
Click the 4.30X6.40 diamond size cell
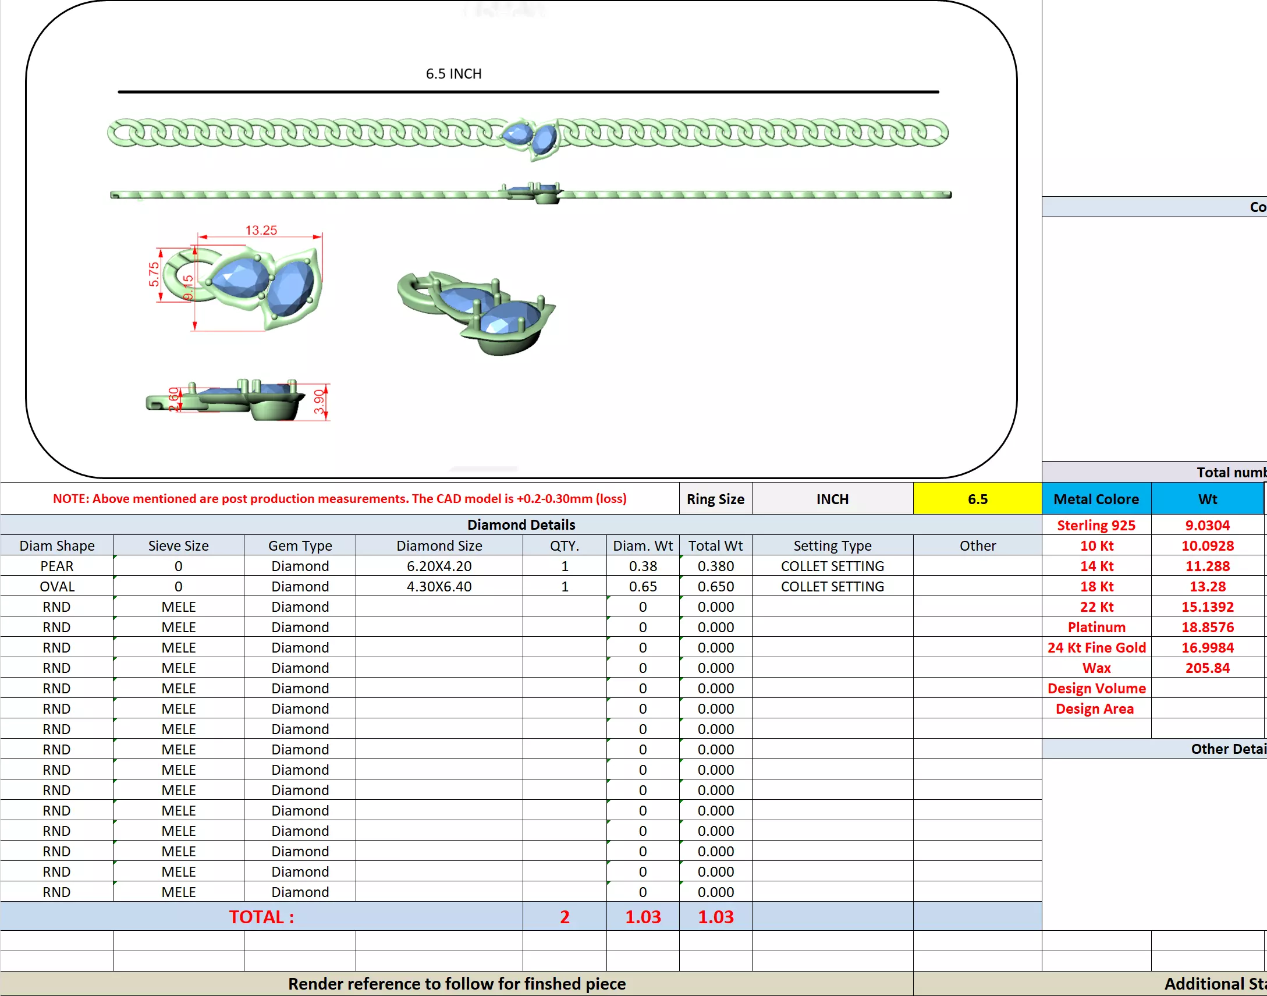[x=439, y=586]
